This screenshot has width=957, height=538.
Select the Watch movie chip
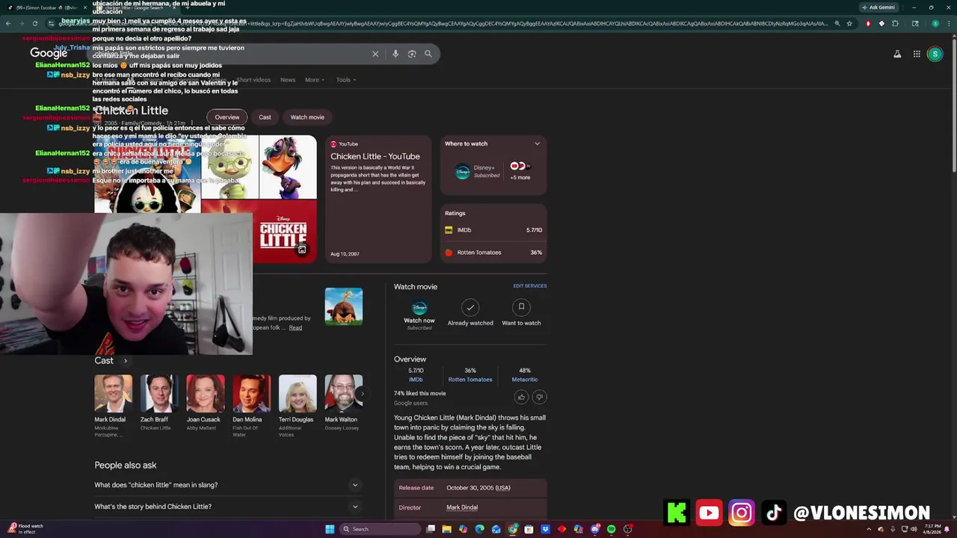[307, 117]
